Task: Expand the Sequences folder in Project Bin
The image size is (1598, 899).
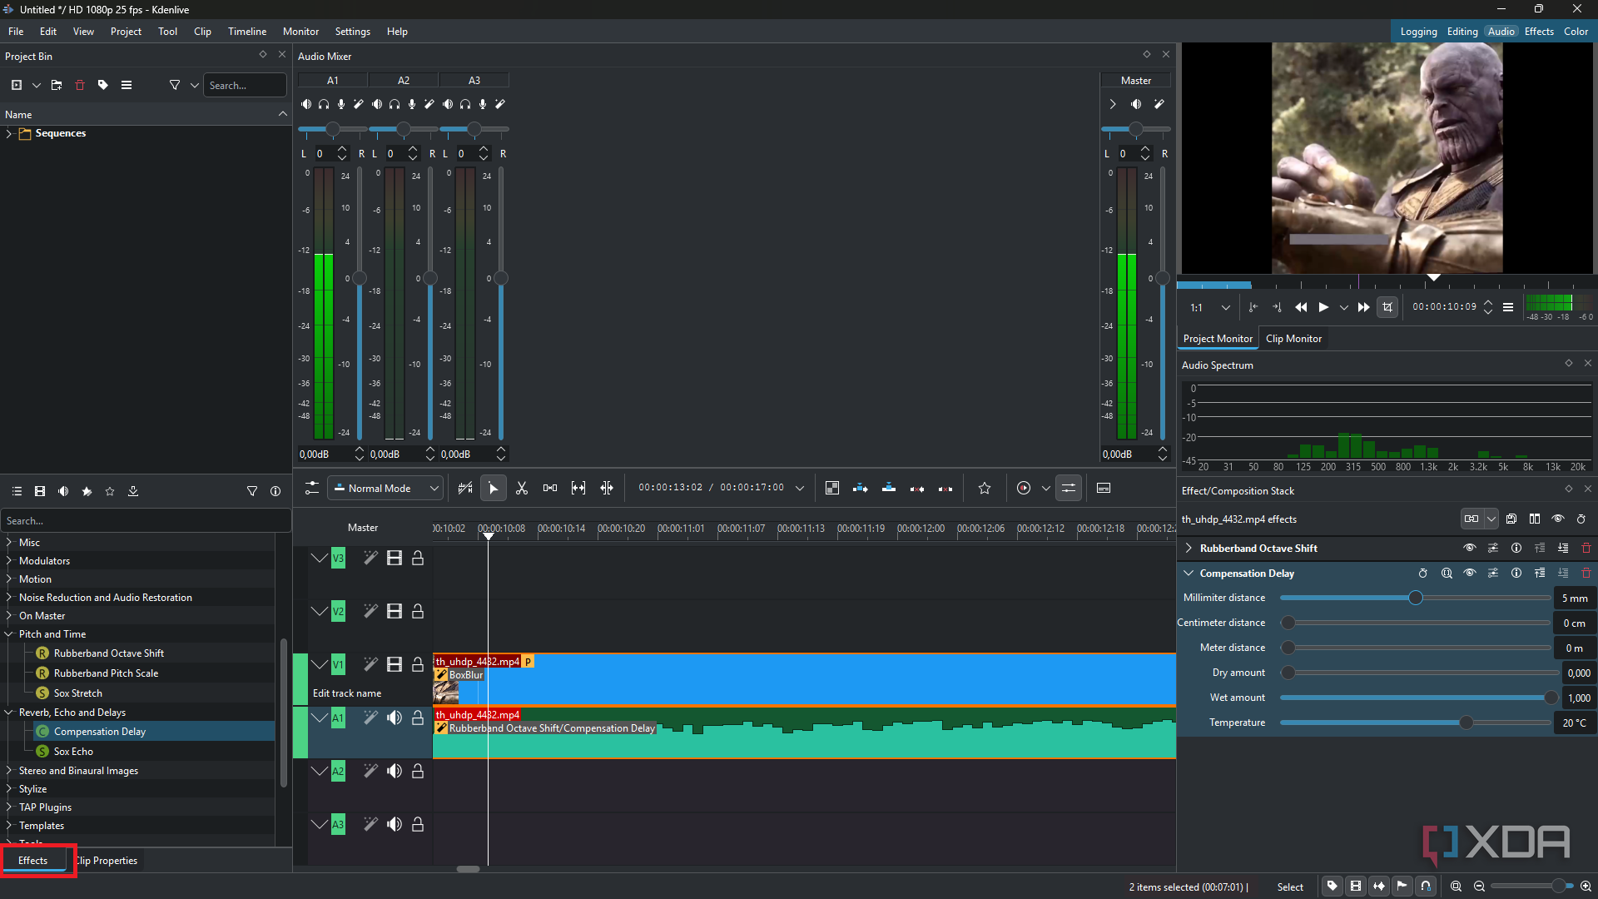Action: (9, 133)
